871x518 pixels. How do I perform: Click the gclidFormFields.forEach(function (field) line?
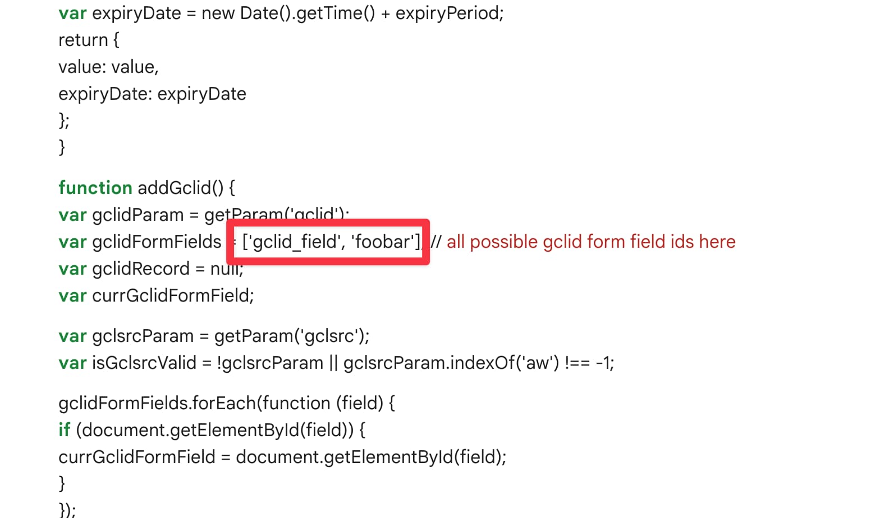[x=227, y=403]
